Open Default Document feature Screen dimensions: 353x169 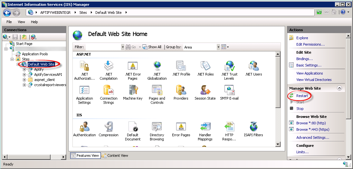(x=133, y=131)
